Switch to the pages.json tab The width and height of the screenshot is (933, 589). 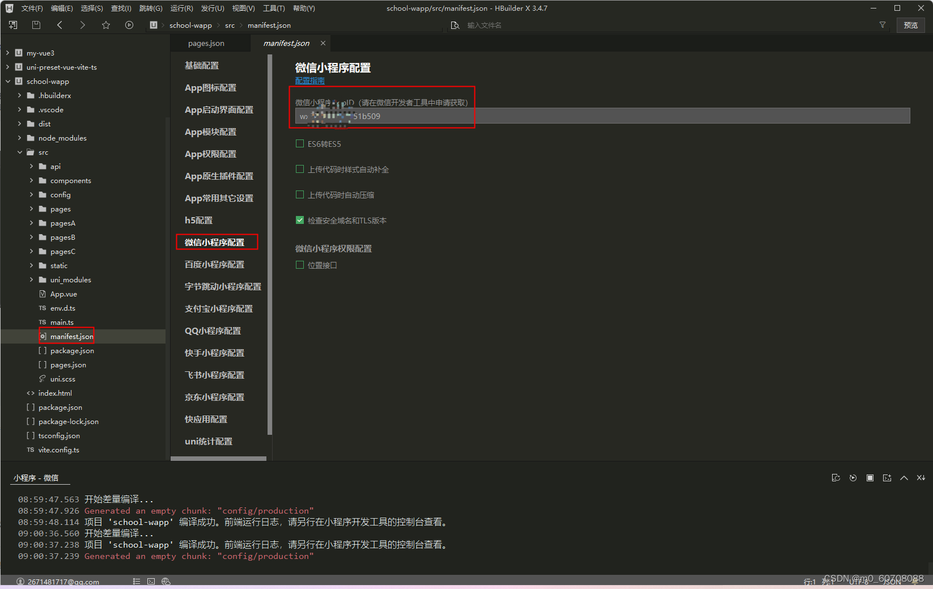205,43
